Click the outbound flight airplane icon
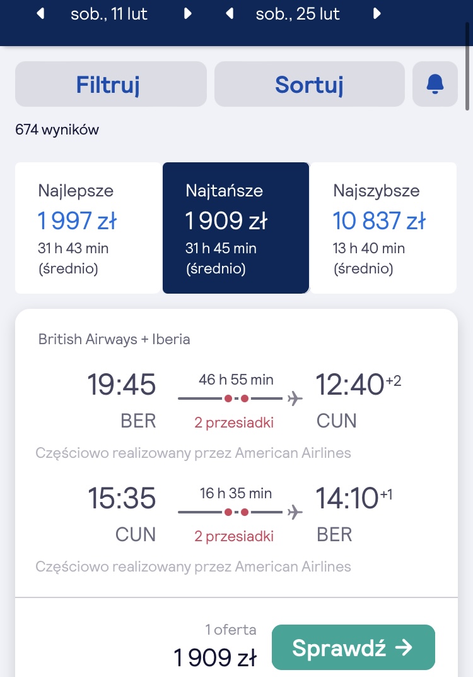 click(x=295, y=398)
